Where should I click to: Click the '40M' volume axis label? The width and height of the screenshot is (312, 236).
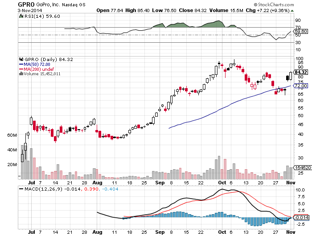point(12,150)
